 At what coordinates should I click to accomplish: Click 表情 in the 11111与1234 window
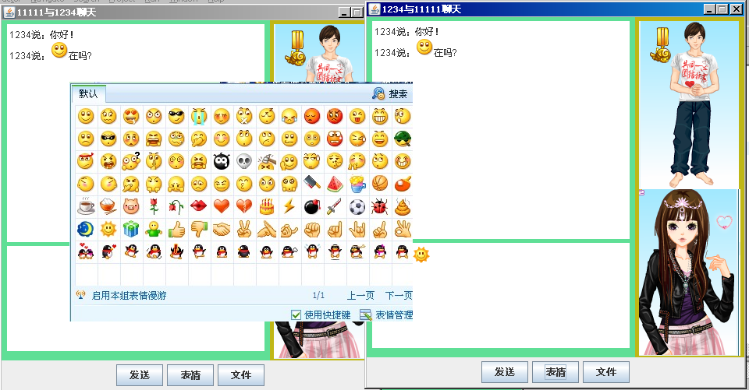coord(190,375)
